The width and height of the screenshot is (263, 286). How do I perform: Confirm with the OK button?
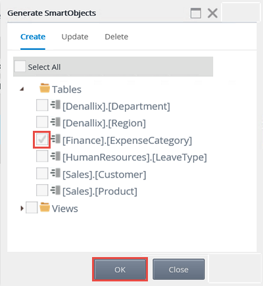(120, 270)
